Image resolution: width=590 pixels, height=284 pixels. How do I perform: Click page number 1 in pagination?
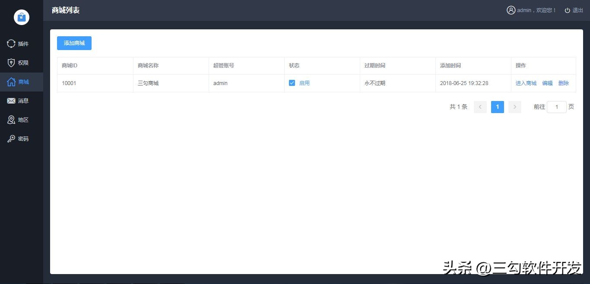pyautogui.click(x=497, y=107)
